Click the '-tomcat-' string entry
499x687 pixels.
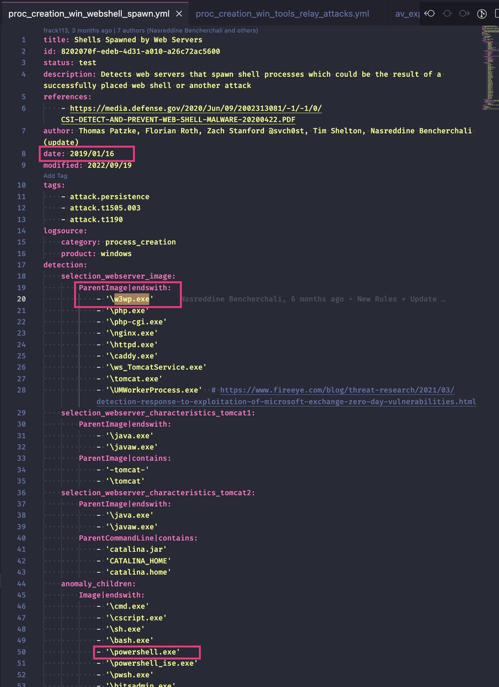click(127, 469)
